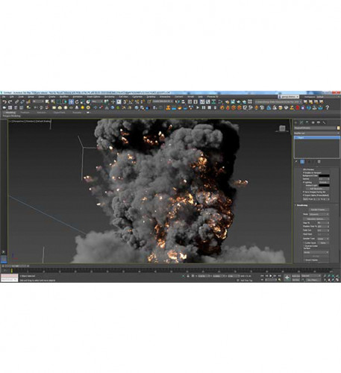Toggle the 3D Snaps icon

[x=125, y=101]
